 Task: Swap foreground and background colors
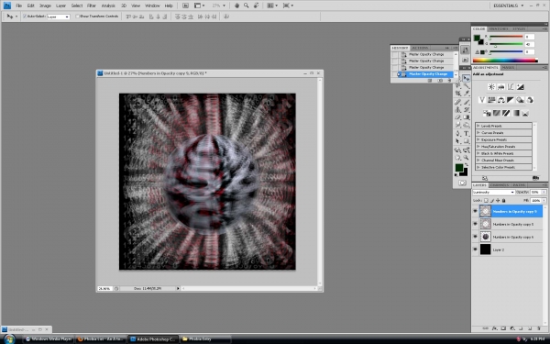click(467, 164)
